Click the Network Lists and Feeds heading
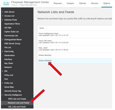115x110 pixels. (56, 12)
